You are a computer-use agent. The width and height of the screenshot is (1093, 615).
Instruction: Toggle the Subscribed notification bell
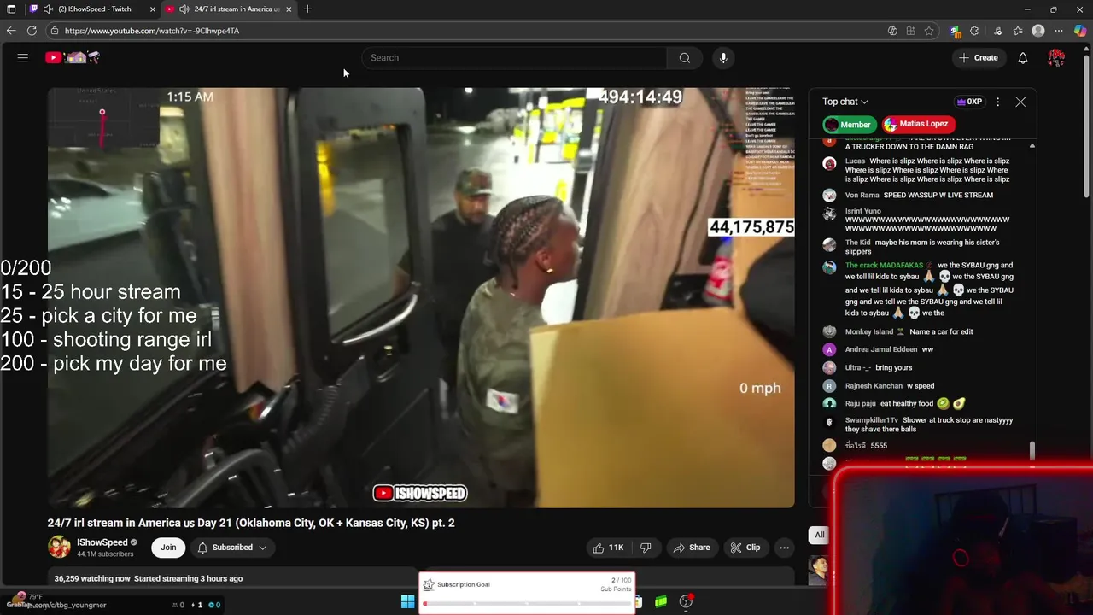(x=202, y=548)
